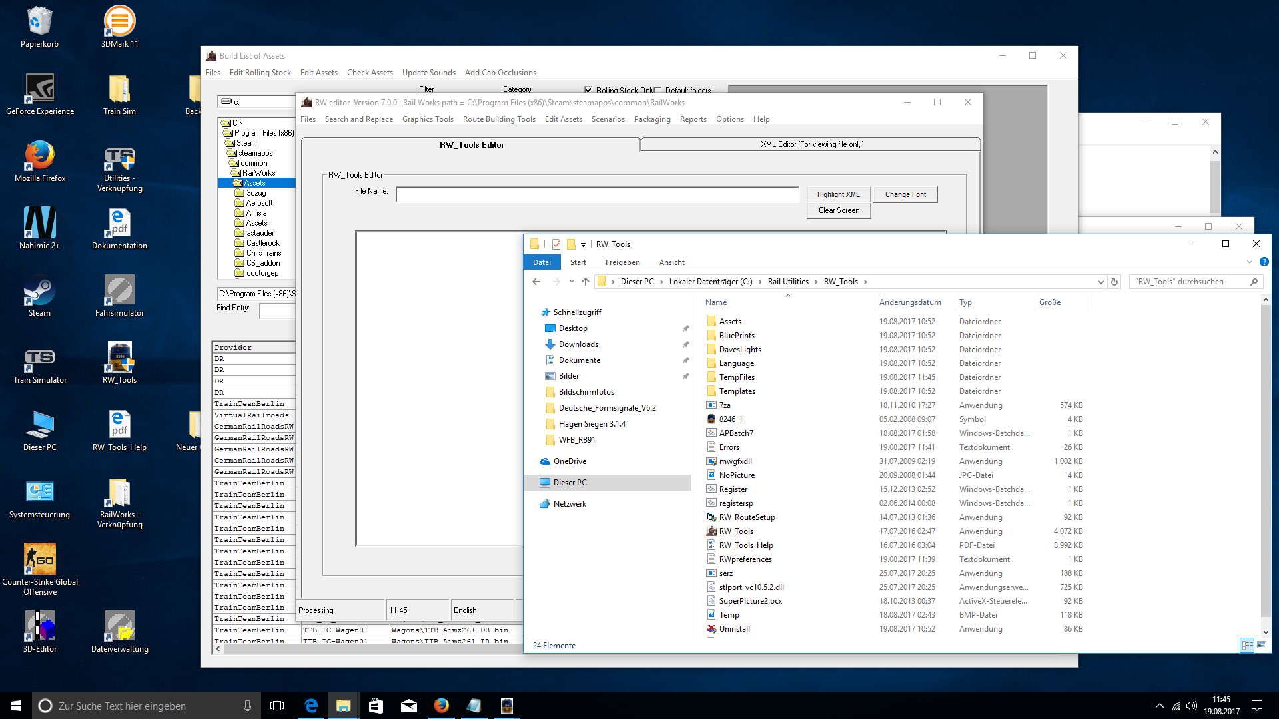Enable the Default folders checkbox

658,90
